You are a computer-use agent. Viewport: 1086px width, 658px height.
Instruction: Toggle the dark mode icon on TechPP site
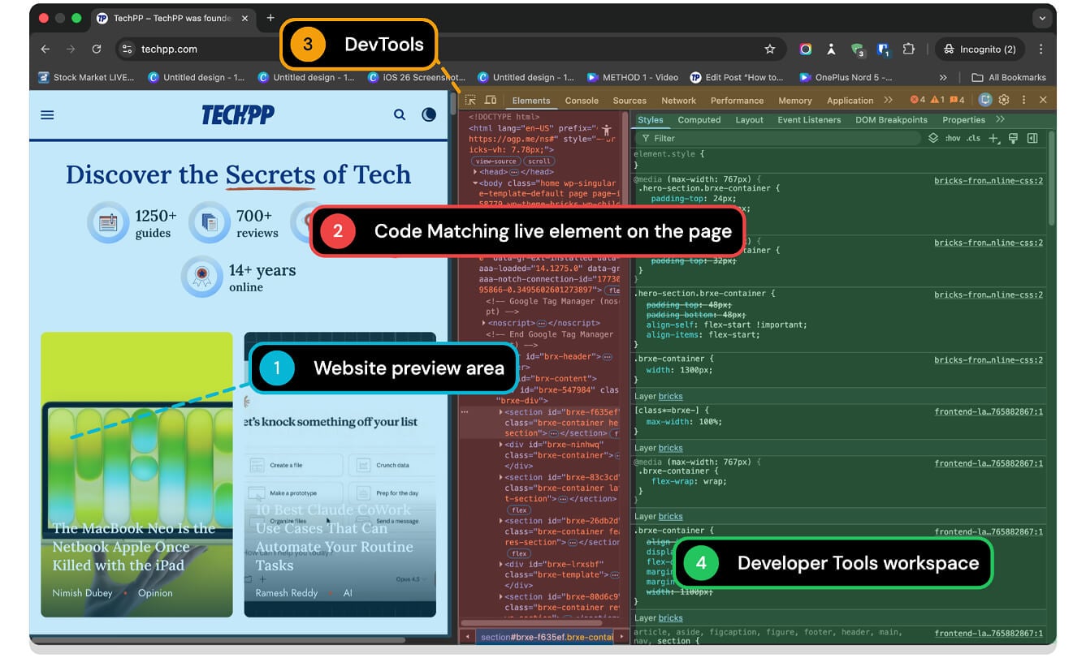(x=429, y=114)
